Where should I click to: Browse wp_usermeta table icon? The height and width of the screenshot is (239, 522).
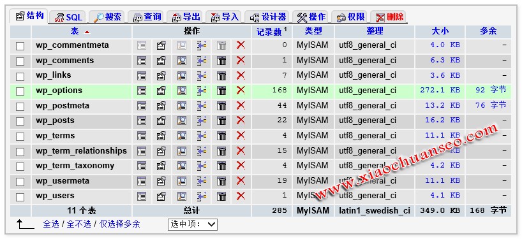[142, 181]
